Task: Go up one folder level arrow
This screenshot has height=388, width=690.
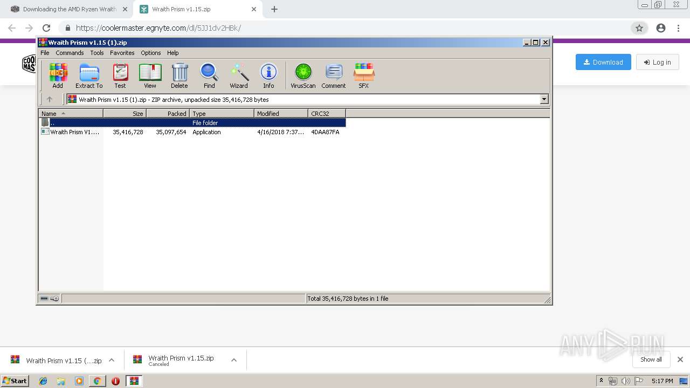Action: pyautogui.click(x=50, y=99)
